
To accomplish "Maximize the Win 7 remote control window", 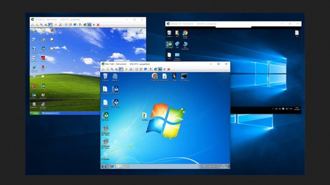I will pos(219,64).
